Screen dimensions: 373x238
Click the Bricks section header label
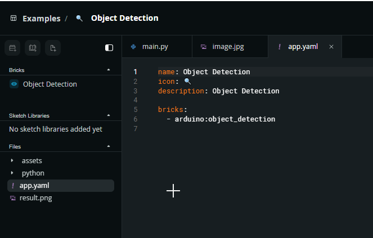pos(17,70)
